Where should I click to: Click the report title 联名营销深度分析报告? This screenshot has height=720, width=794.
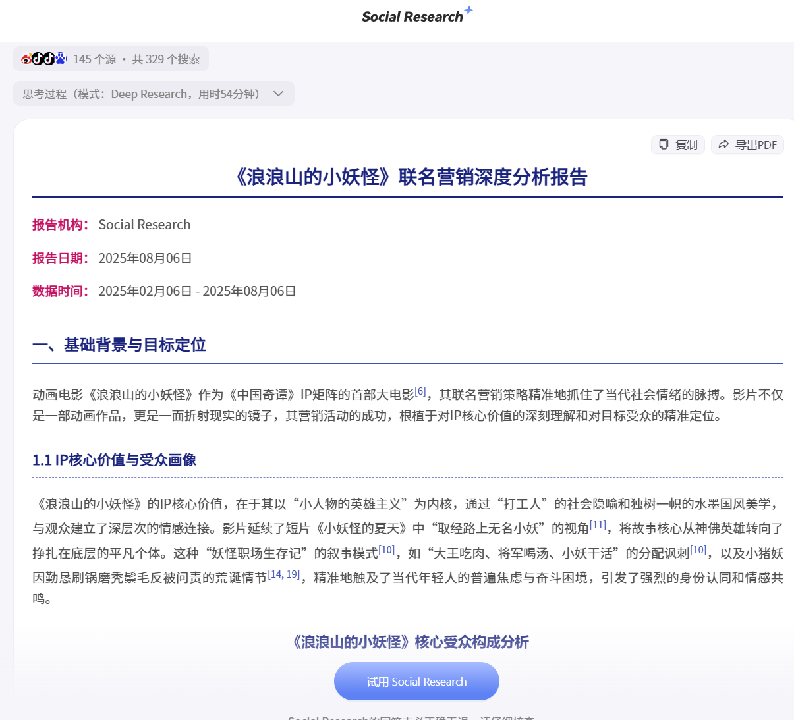click(408, 177)
